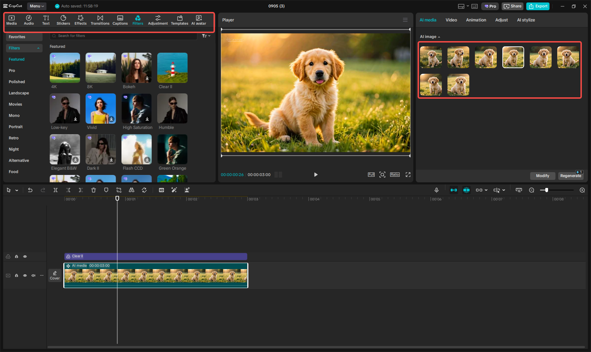The height and width of the screenshot is (352, 591).
Task: Record a voiceover with the microphone tool
Action: coord(436,190)
